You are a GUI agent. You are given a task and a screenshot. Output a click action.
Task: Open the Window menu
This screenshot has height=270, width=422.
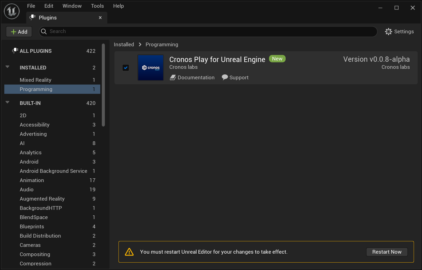coord(72,6)
